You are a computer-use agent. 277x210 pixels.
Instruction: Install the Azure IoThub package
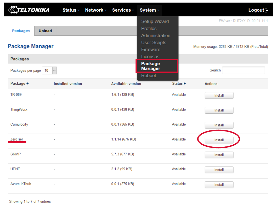(x=219, y=185)
